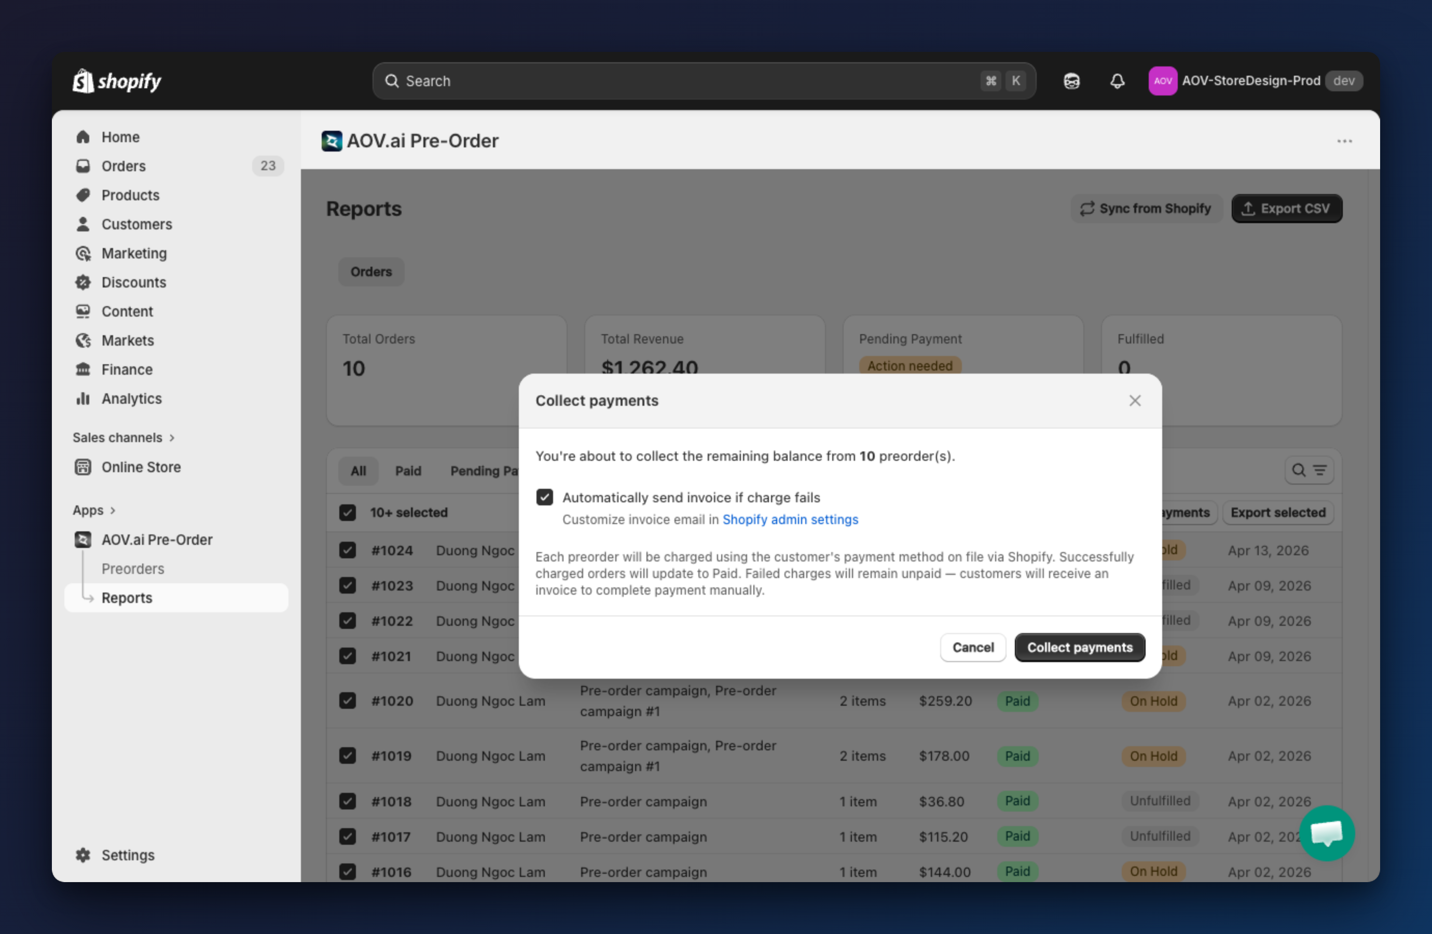This screenshot has height=934, width=1432.
Task: Click the AOV store avatar
Action: (1162, 80)
